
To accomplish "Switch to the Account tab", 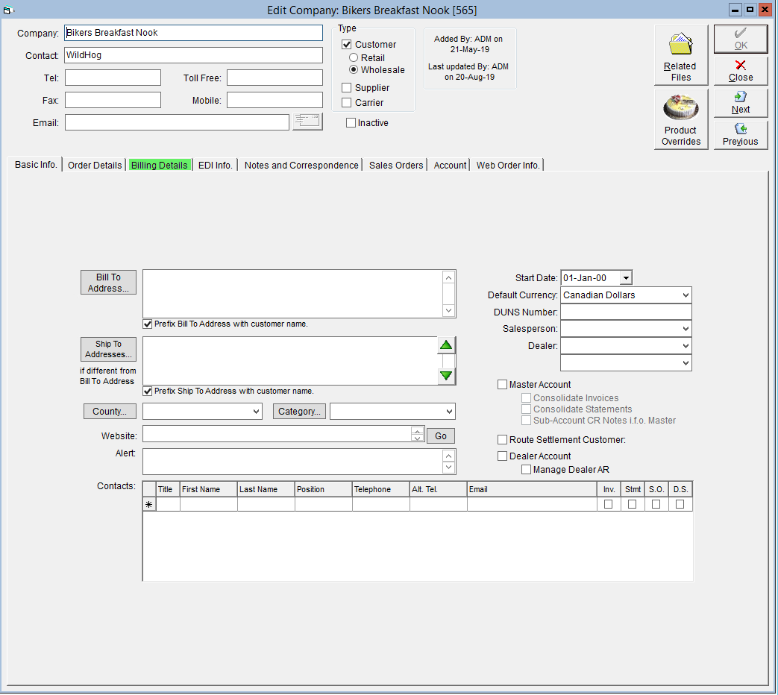I will coord(450,166).
